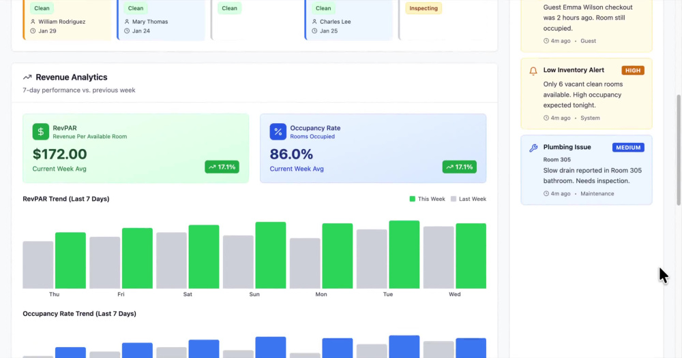682x358 pixels.
Task: Click the Sat axis label
Action: pos(188,294)
